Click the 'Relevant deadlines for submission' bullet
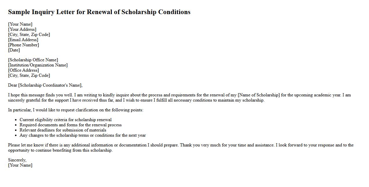 tap(63, 130)
